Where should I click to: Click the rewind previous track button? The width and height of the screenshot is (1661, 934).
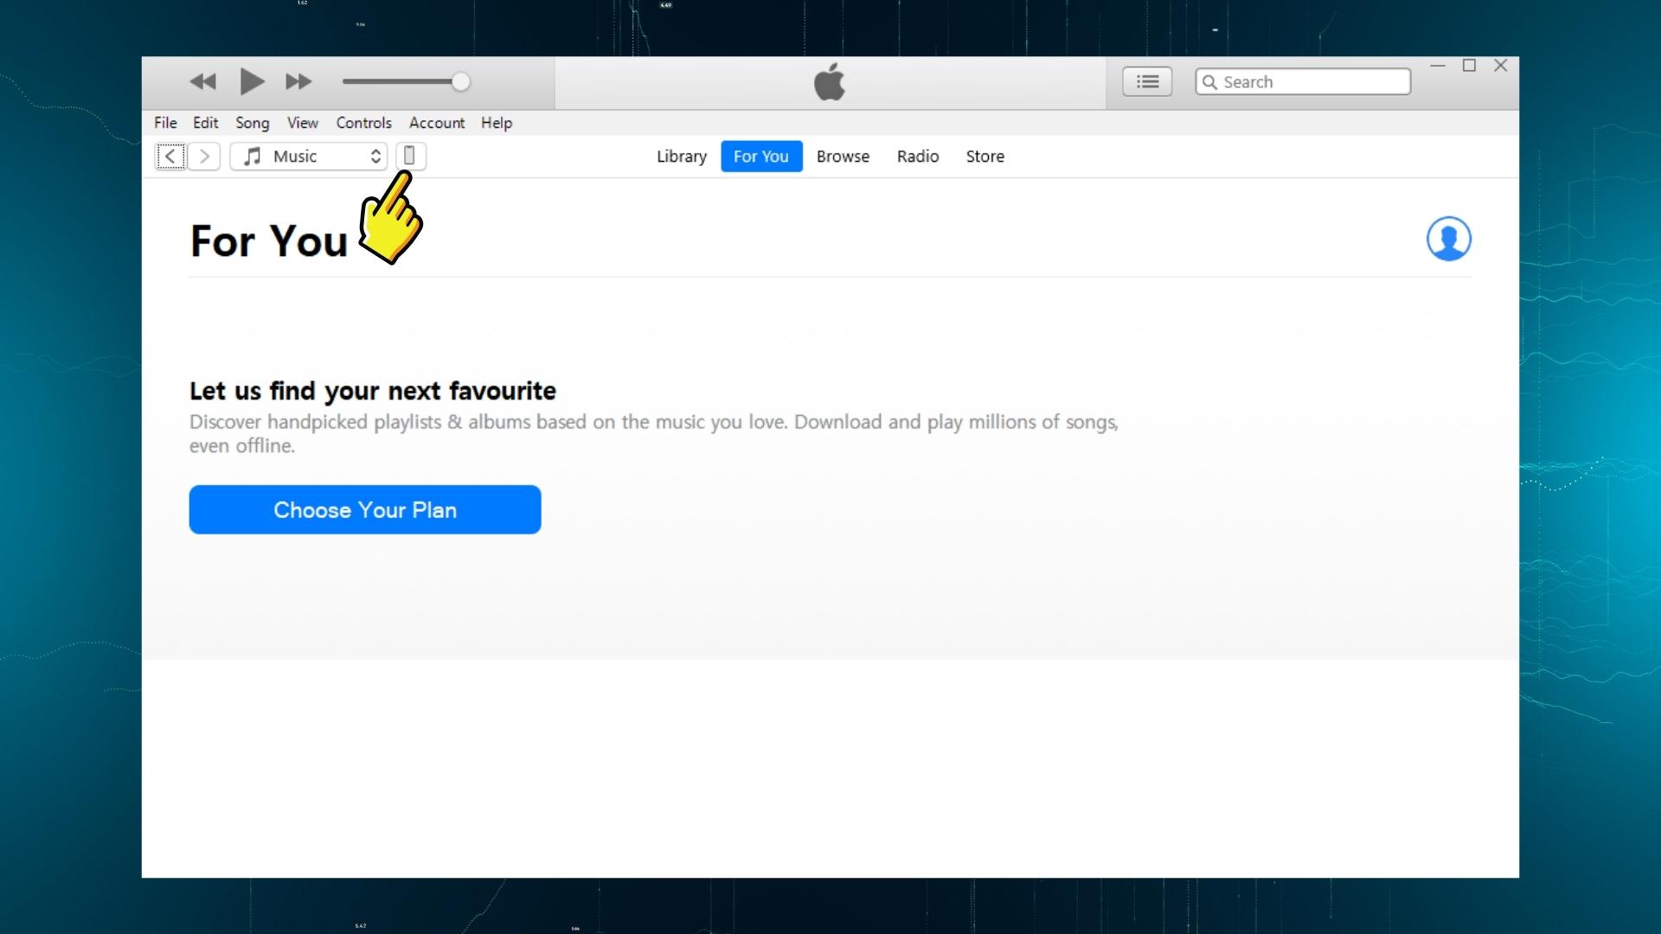202,82
